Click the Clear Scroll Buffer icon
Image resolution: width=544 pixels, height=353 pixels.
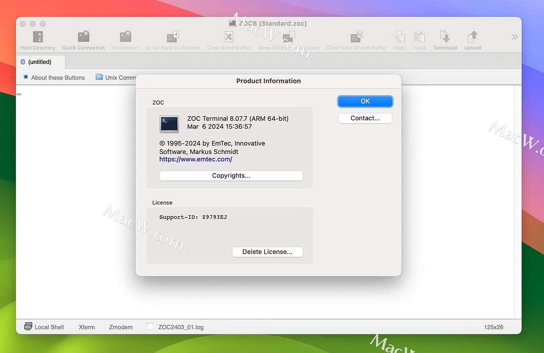[229, 37]
